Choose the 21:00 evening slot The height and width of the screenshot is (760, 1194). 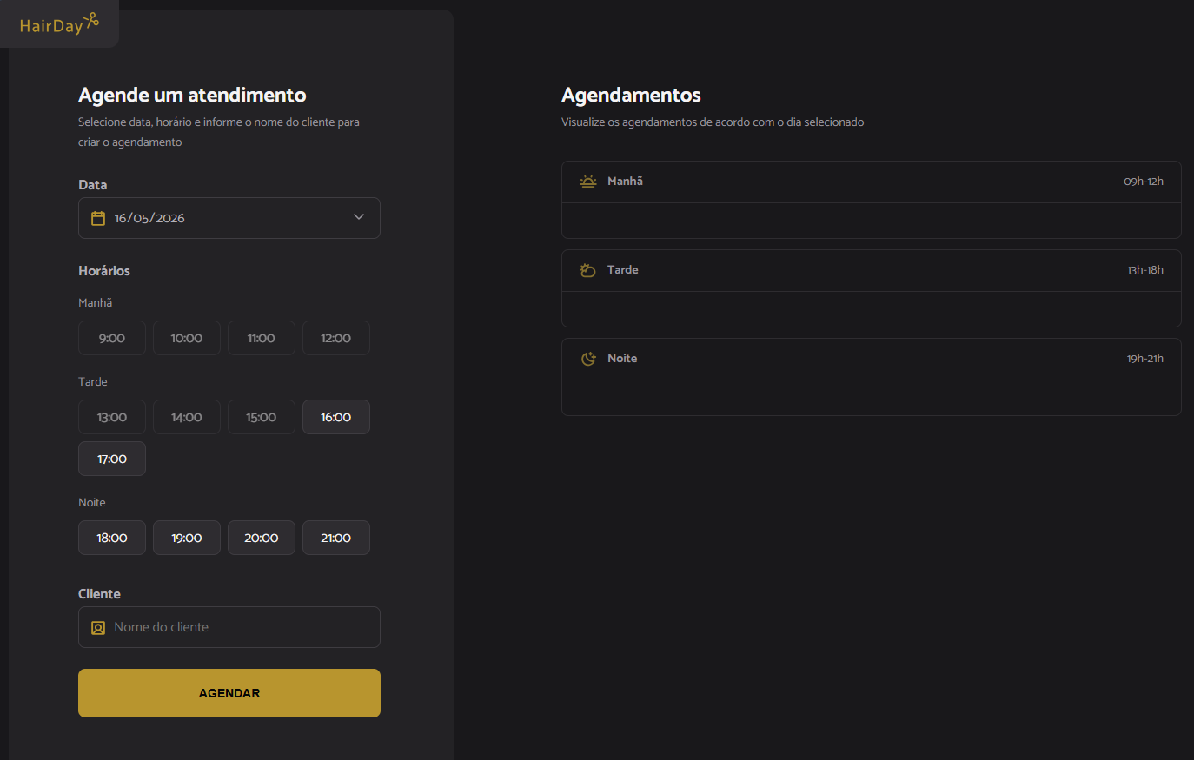pyautogui.click(x=336, y=538)
